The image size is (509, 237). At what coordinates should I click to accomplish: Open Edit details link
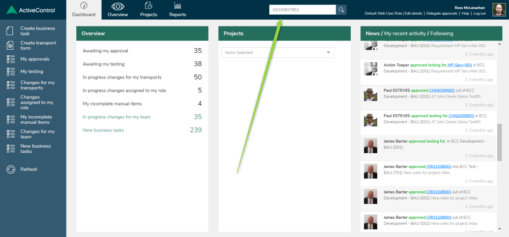coord(413,14)
